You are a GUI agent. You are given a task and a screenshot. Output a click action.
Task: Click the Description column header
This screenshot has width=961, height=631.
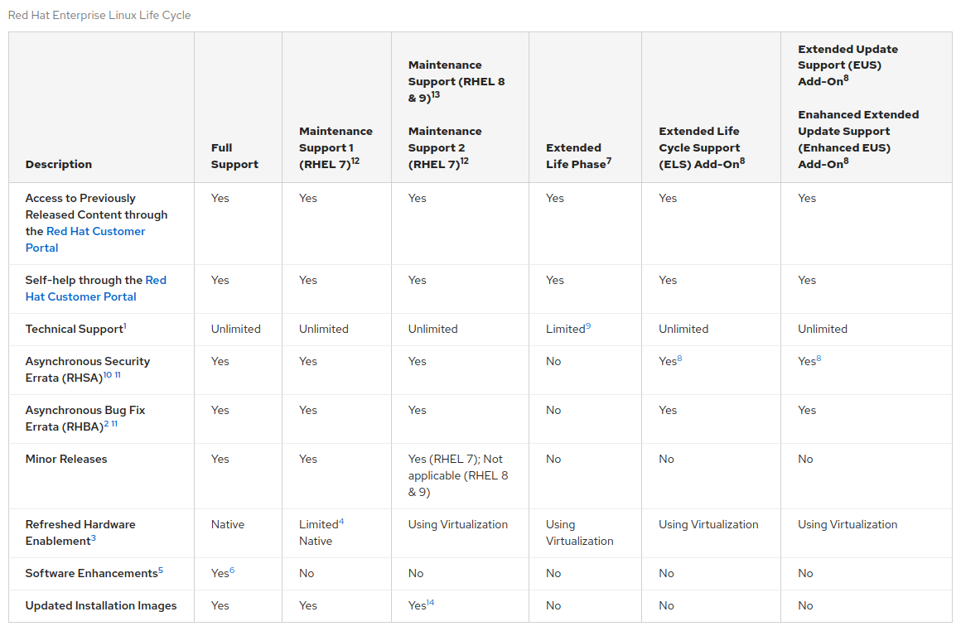click(59, 165)
